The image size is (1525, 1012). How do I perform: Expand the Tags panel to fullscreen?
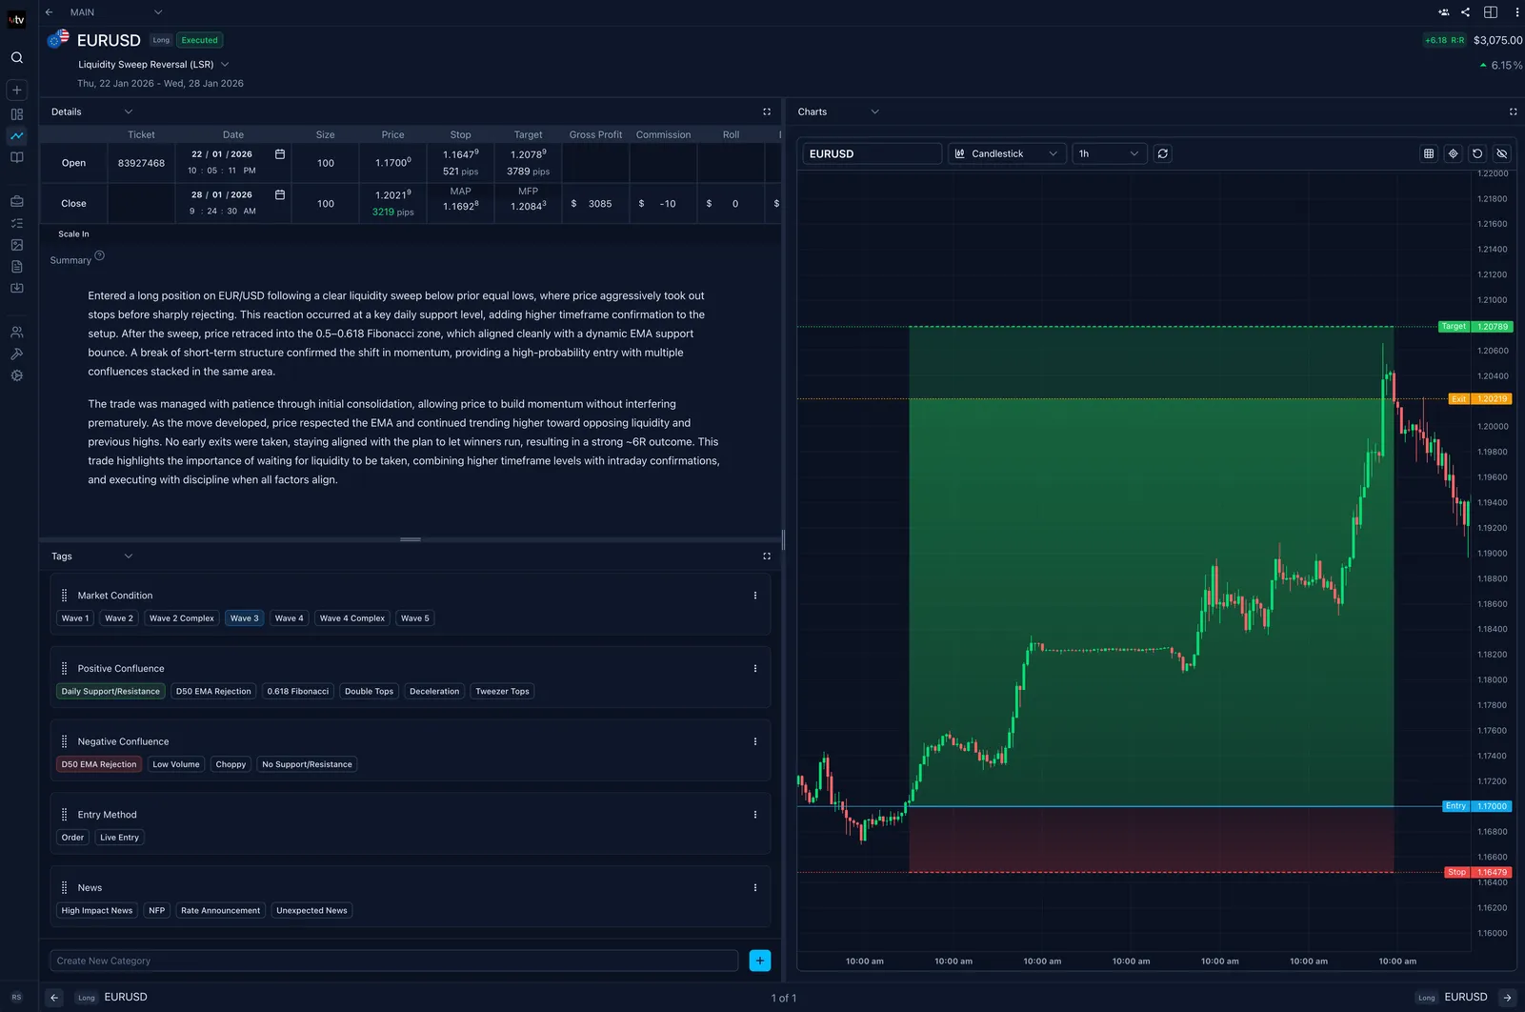[767, 557]
